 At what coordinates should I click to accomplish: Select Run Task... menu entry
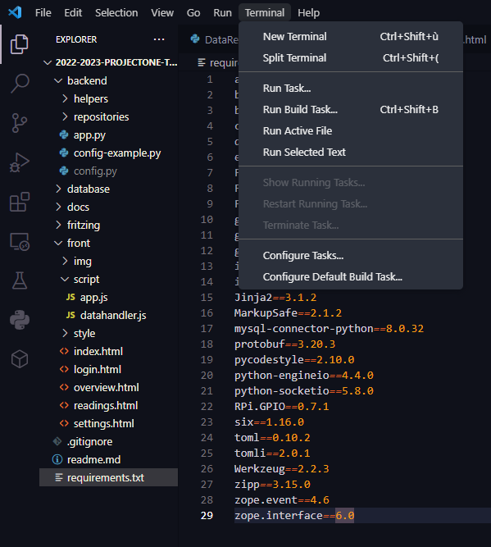point(351,88)
